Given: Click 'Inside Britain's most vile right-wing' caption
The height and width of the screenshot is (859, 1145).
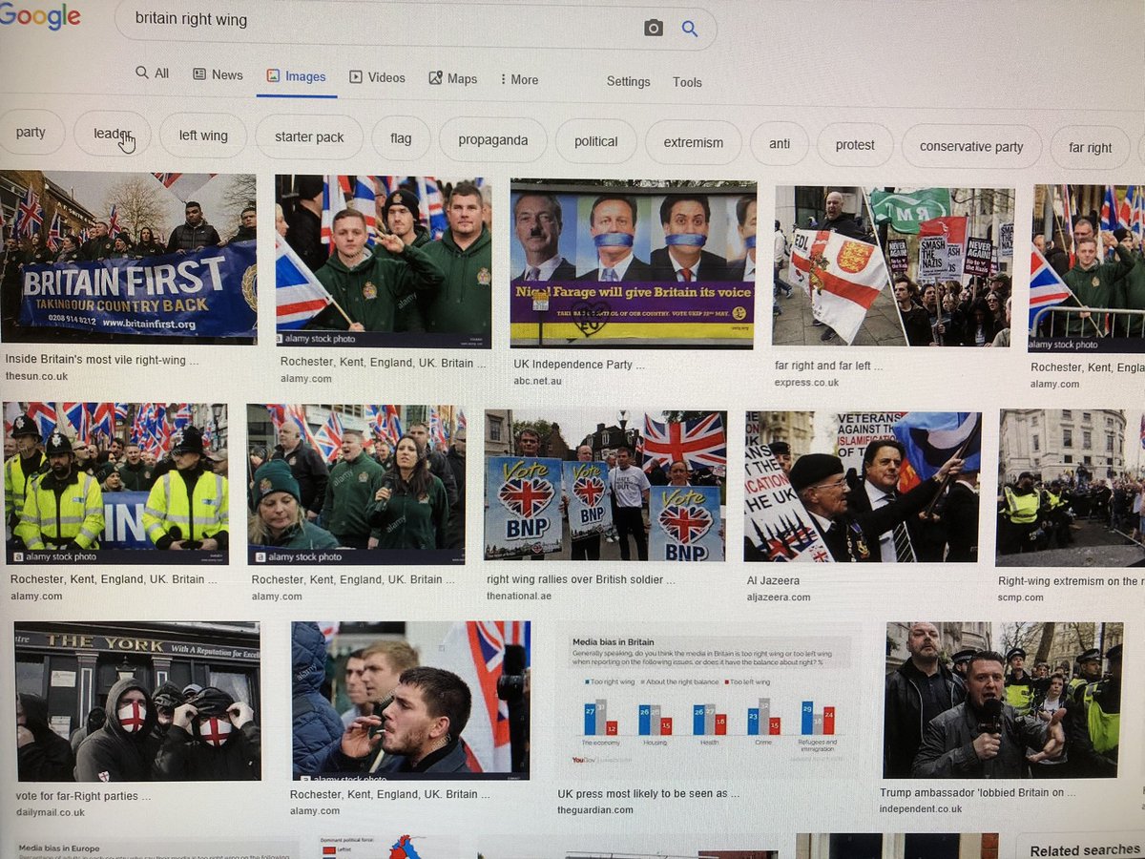Looking at the screenshot, I should (102, 360).
